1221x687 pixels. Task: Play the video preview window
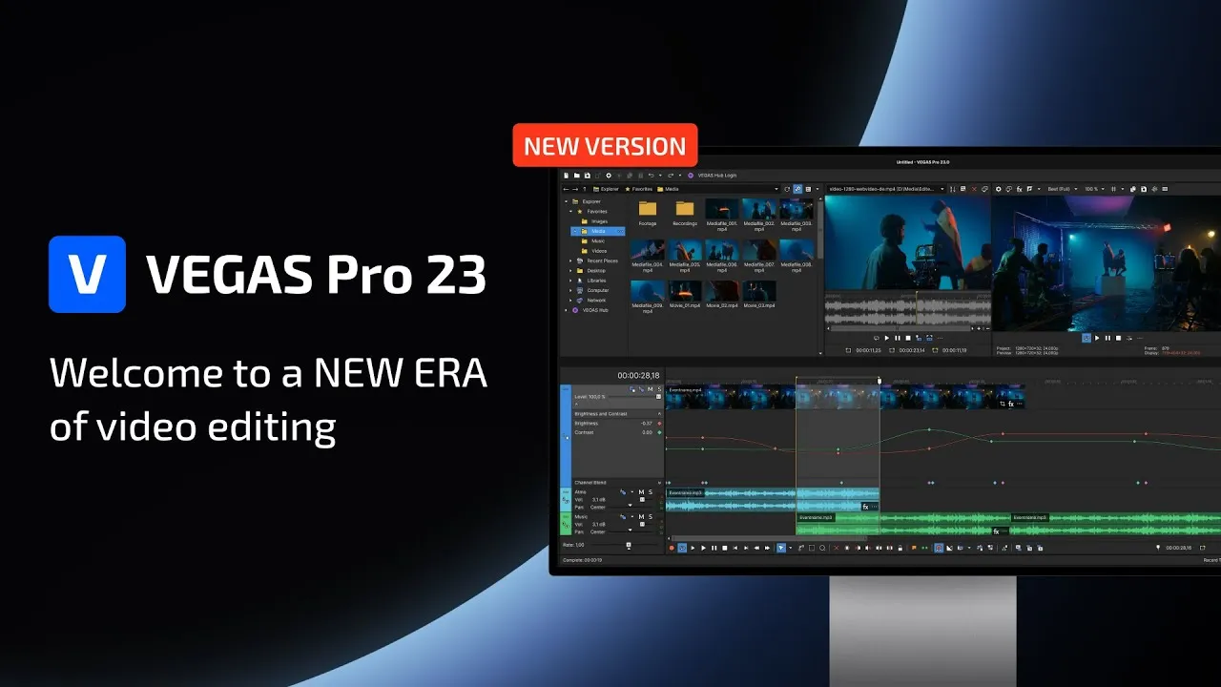[1097, 338]
